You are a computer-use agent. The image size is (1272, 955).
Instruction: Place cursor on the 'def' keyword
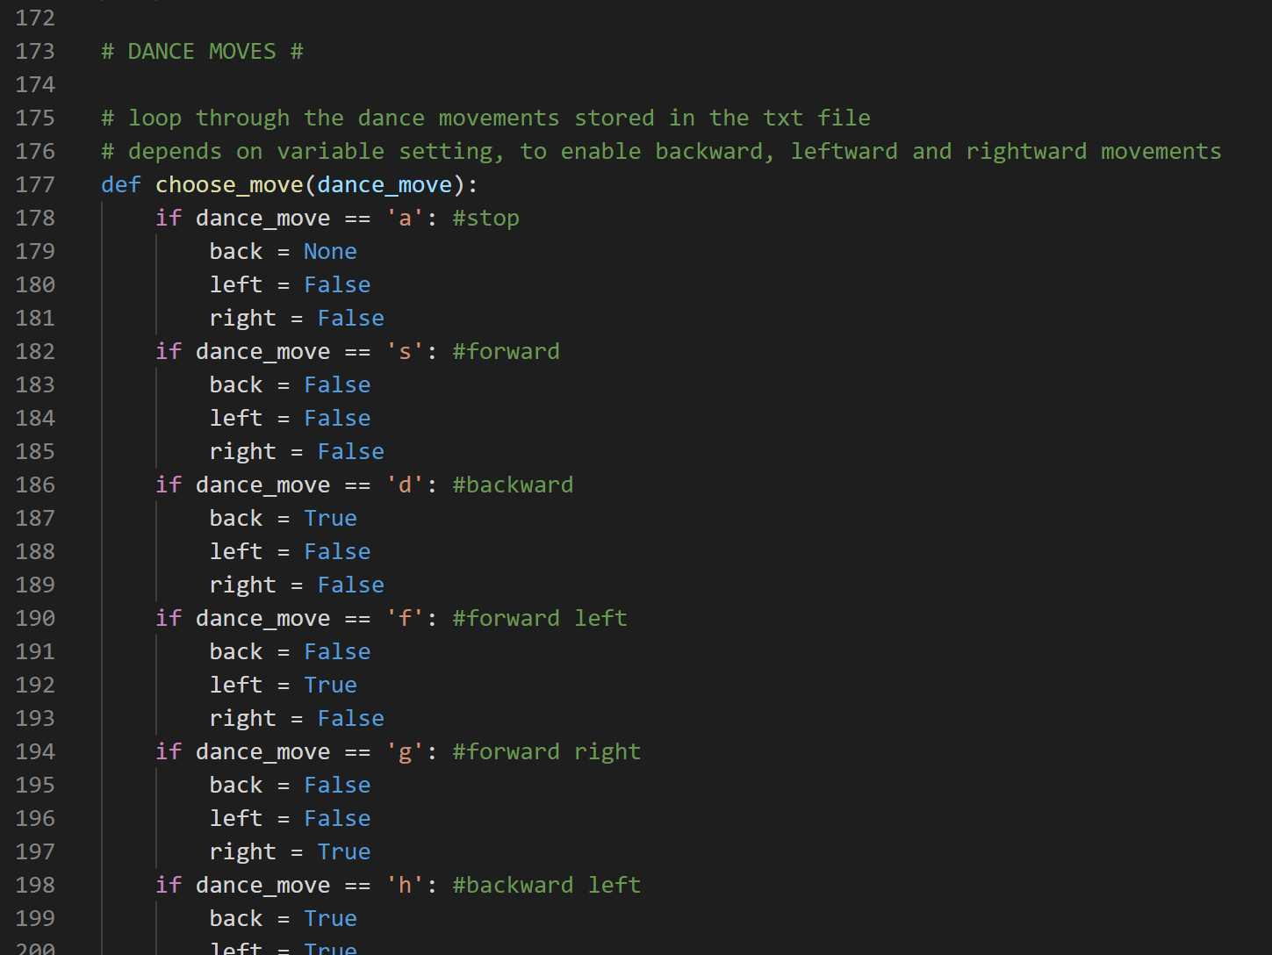click(120, 185)
